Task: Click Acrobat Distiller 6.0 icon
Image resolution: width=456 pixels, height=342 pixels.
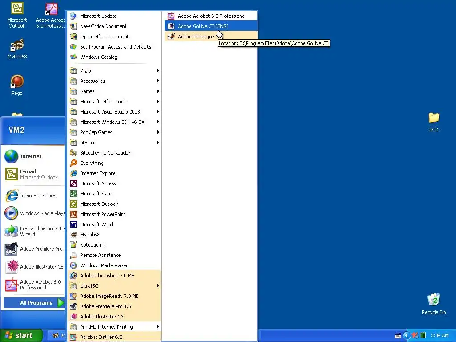Action: [73, 337]
